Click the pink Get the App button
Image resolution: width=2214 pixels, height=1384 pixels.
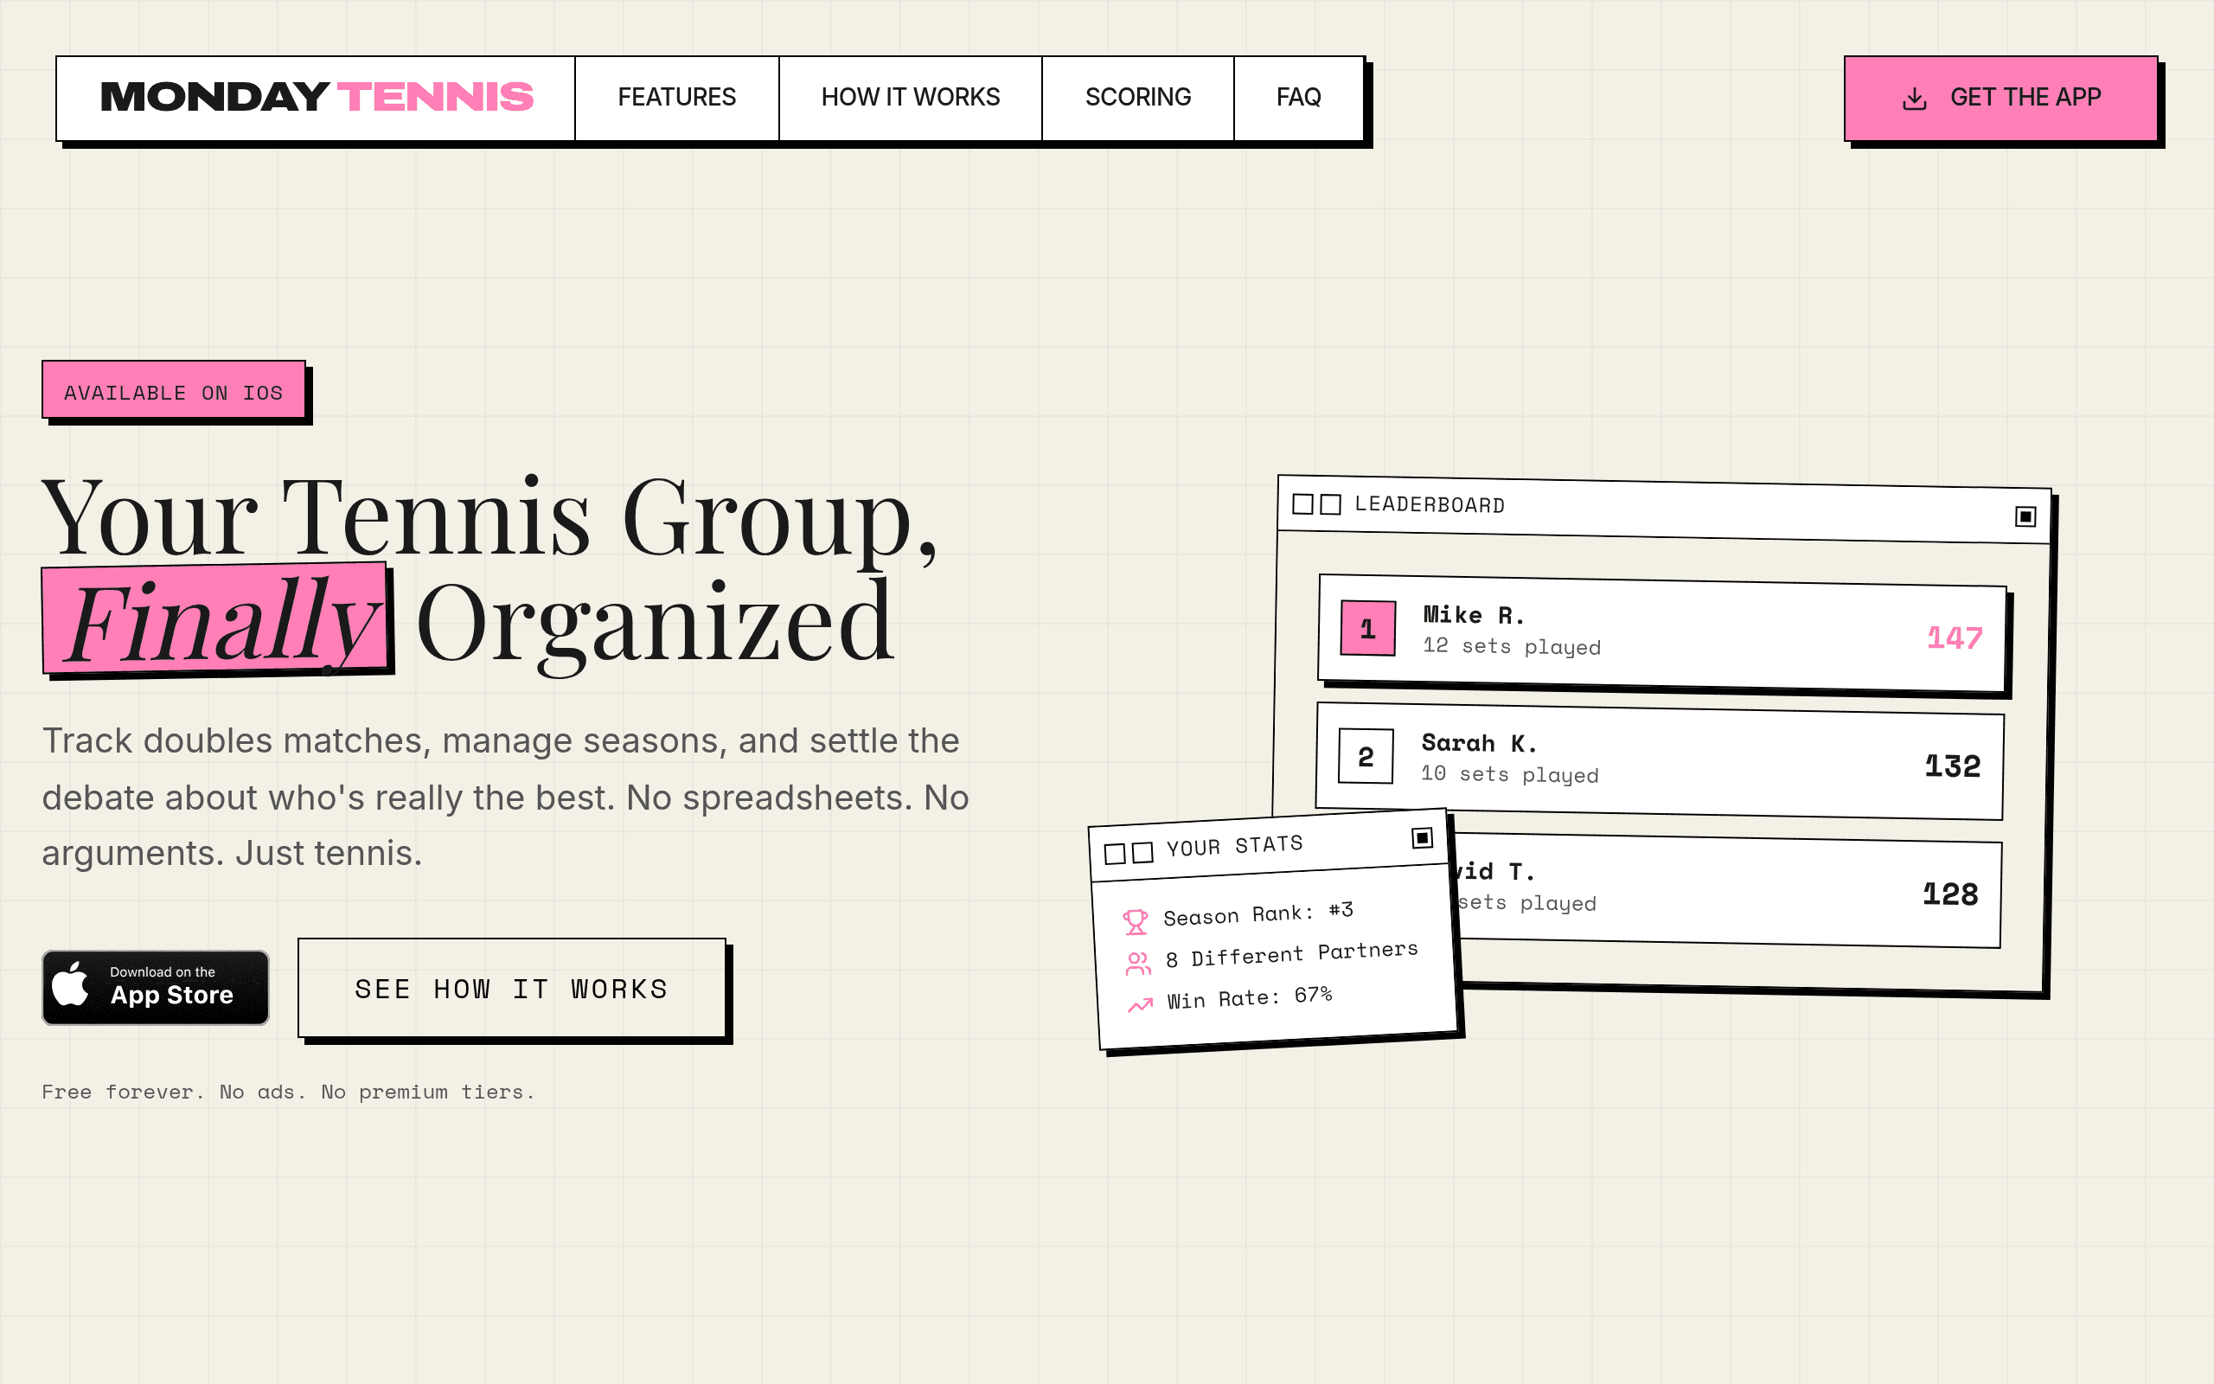pos(2001,98)
